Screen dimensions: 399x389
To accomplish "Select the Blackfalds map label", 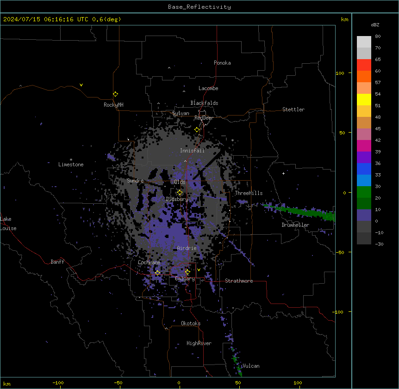I will tap(204, 103).
